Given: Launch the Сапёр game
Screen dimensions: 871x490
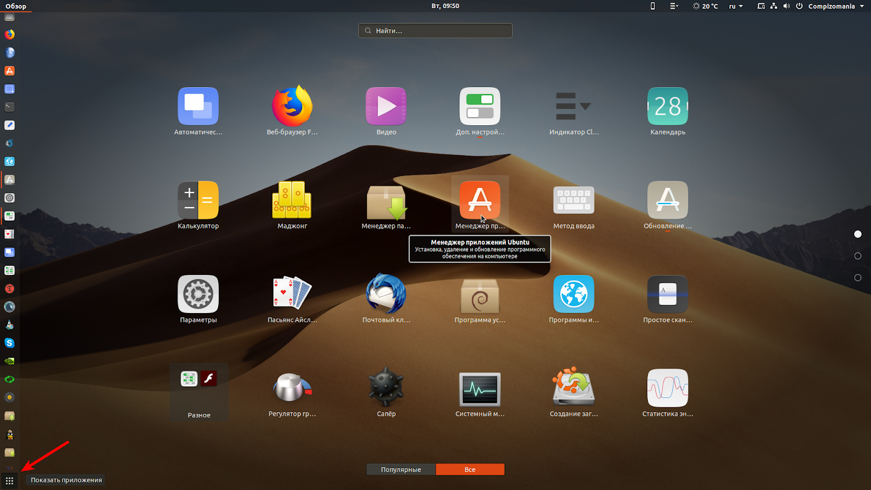Looking at the screenshot, I should 386,388.
